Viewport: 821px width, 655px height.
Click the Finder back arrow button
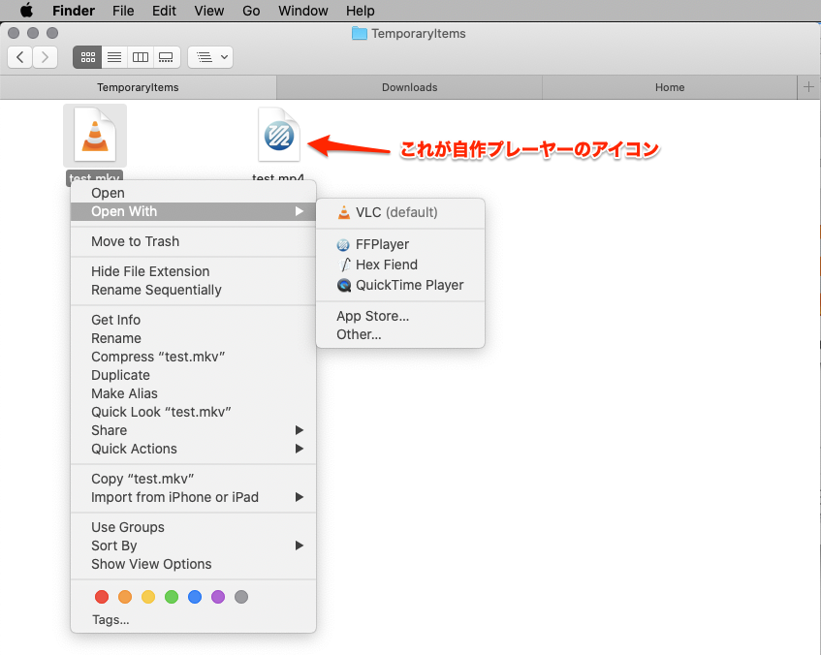[x=20, y=57]
